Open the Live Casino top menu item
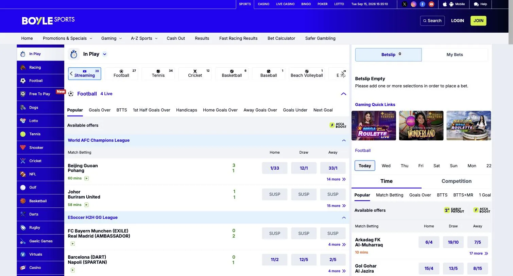 coord(285,4)
